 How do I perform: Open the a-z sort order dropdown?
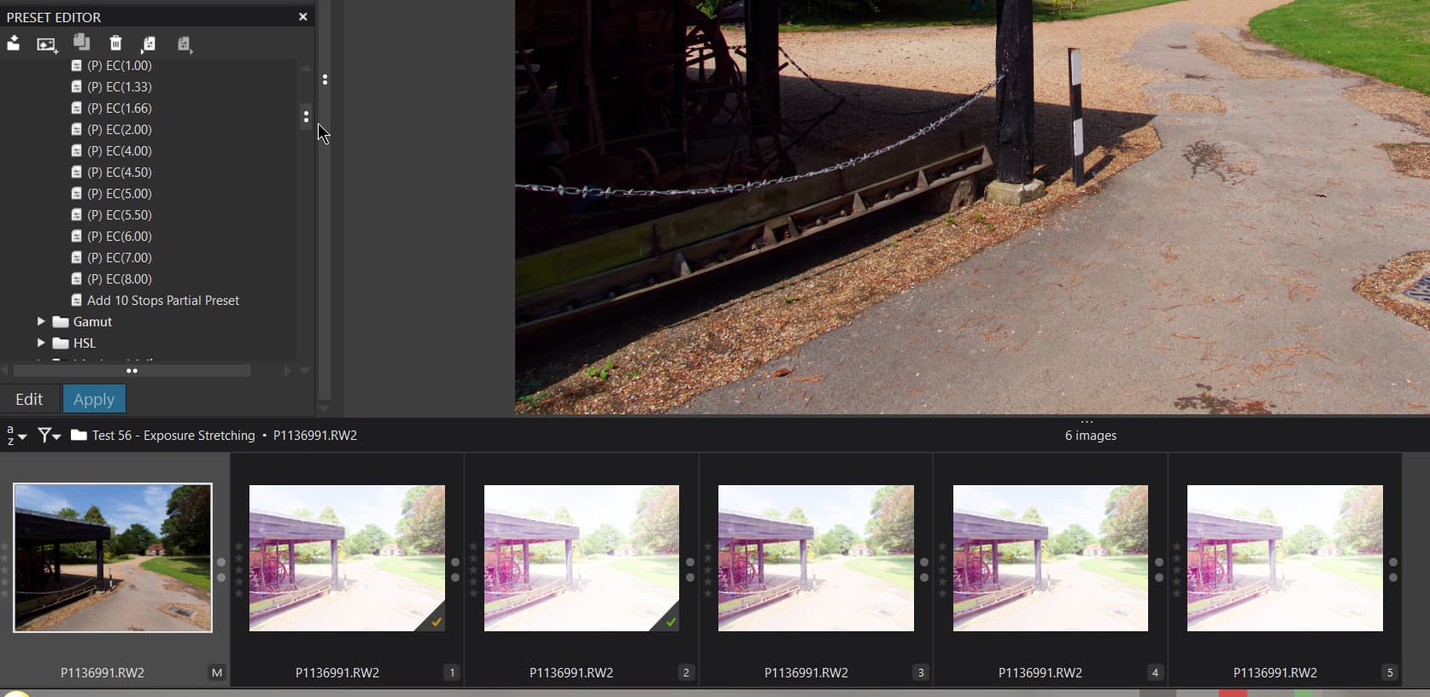coord(15,436)
